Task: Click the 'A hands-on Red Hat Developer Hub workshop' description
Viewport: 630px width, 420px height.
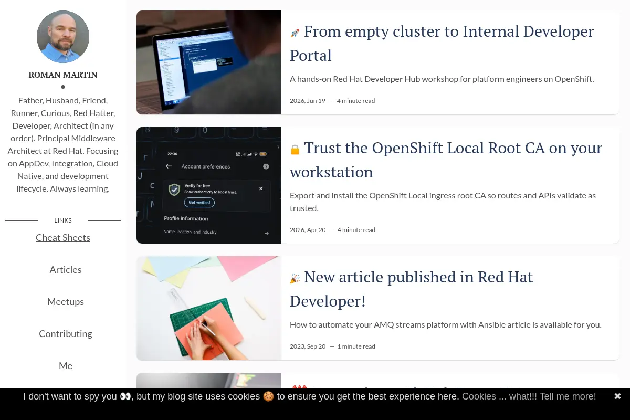Action: point(442,79)
